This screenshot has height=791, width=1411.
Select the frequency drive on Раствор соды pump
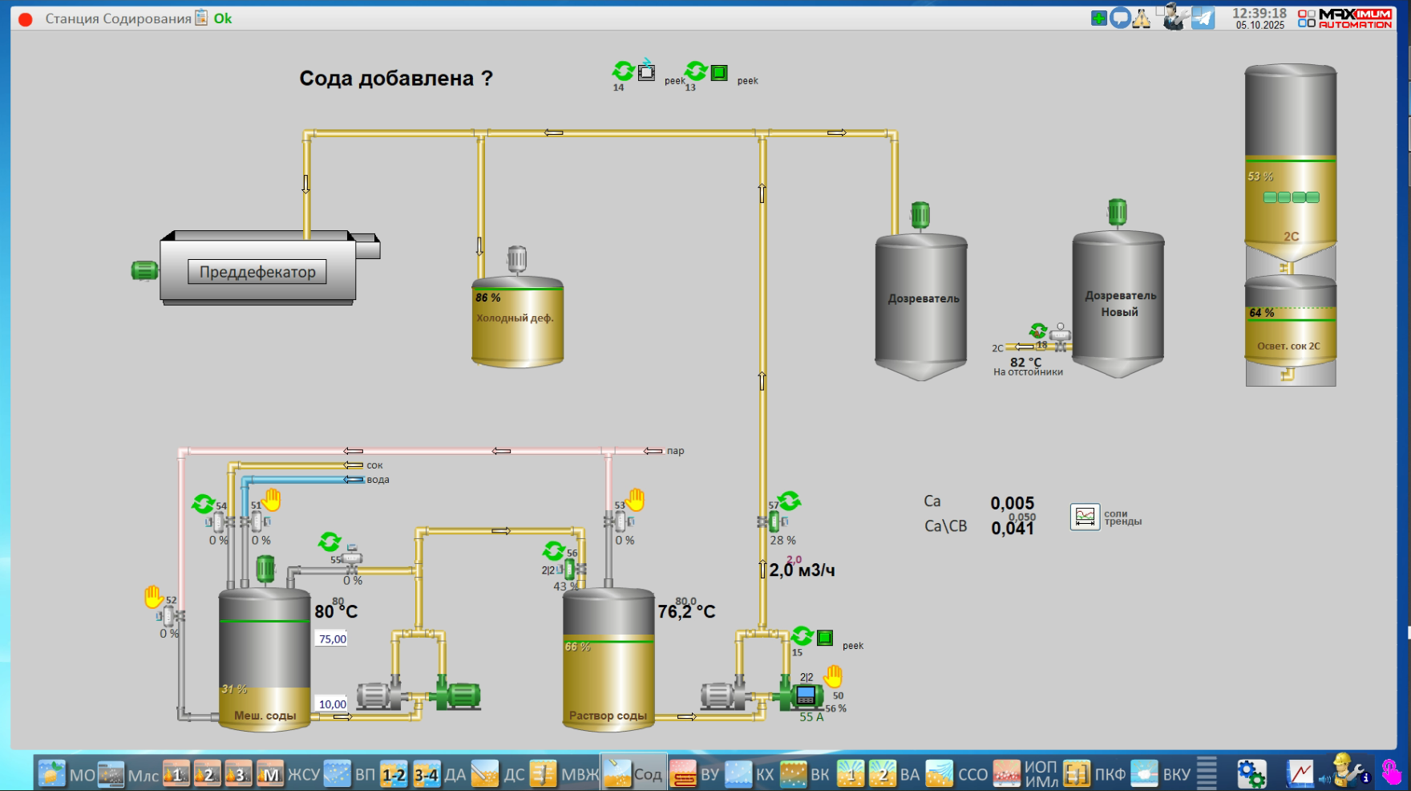coord(806,696)
